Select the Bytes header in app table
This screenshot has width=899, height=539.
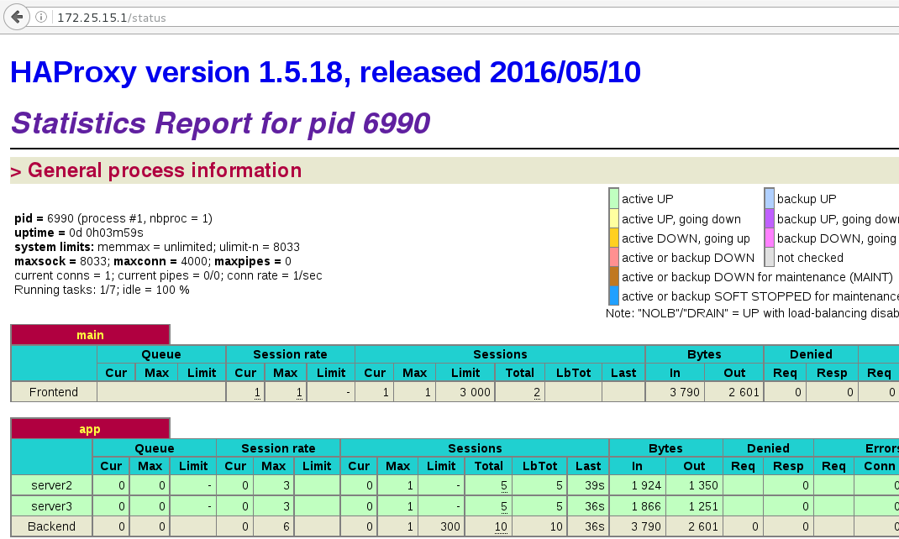click(x=665, y=448)
